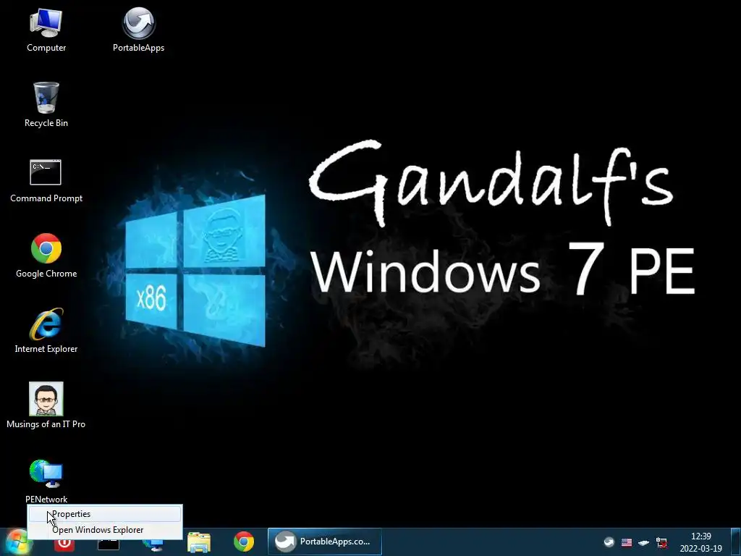This screenshot has height=556, width=741.
Task: Select the Command Prompt desktop icon
Action: (x=46, y=180)
